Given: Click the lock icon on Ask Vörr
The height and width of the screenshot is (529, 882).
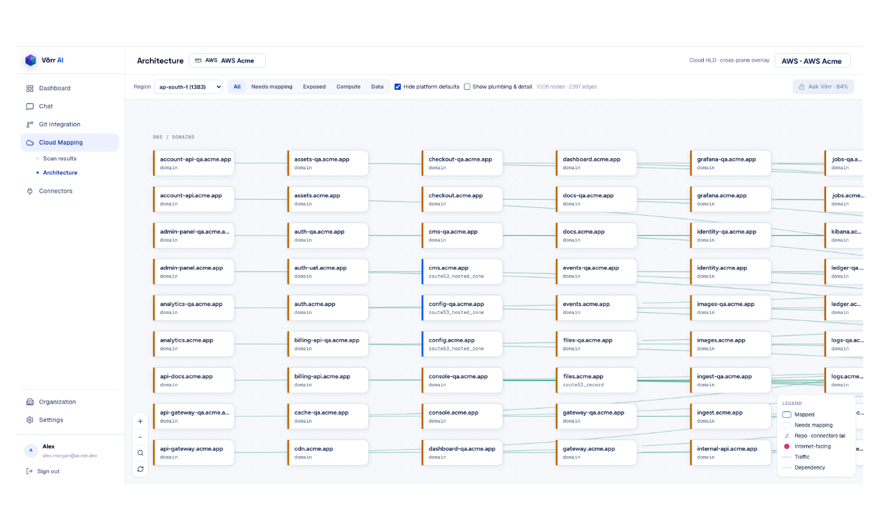Looking at the screenshot, I should point(801,87).
